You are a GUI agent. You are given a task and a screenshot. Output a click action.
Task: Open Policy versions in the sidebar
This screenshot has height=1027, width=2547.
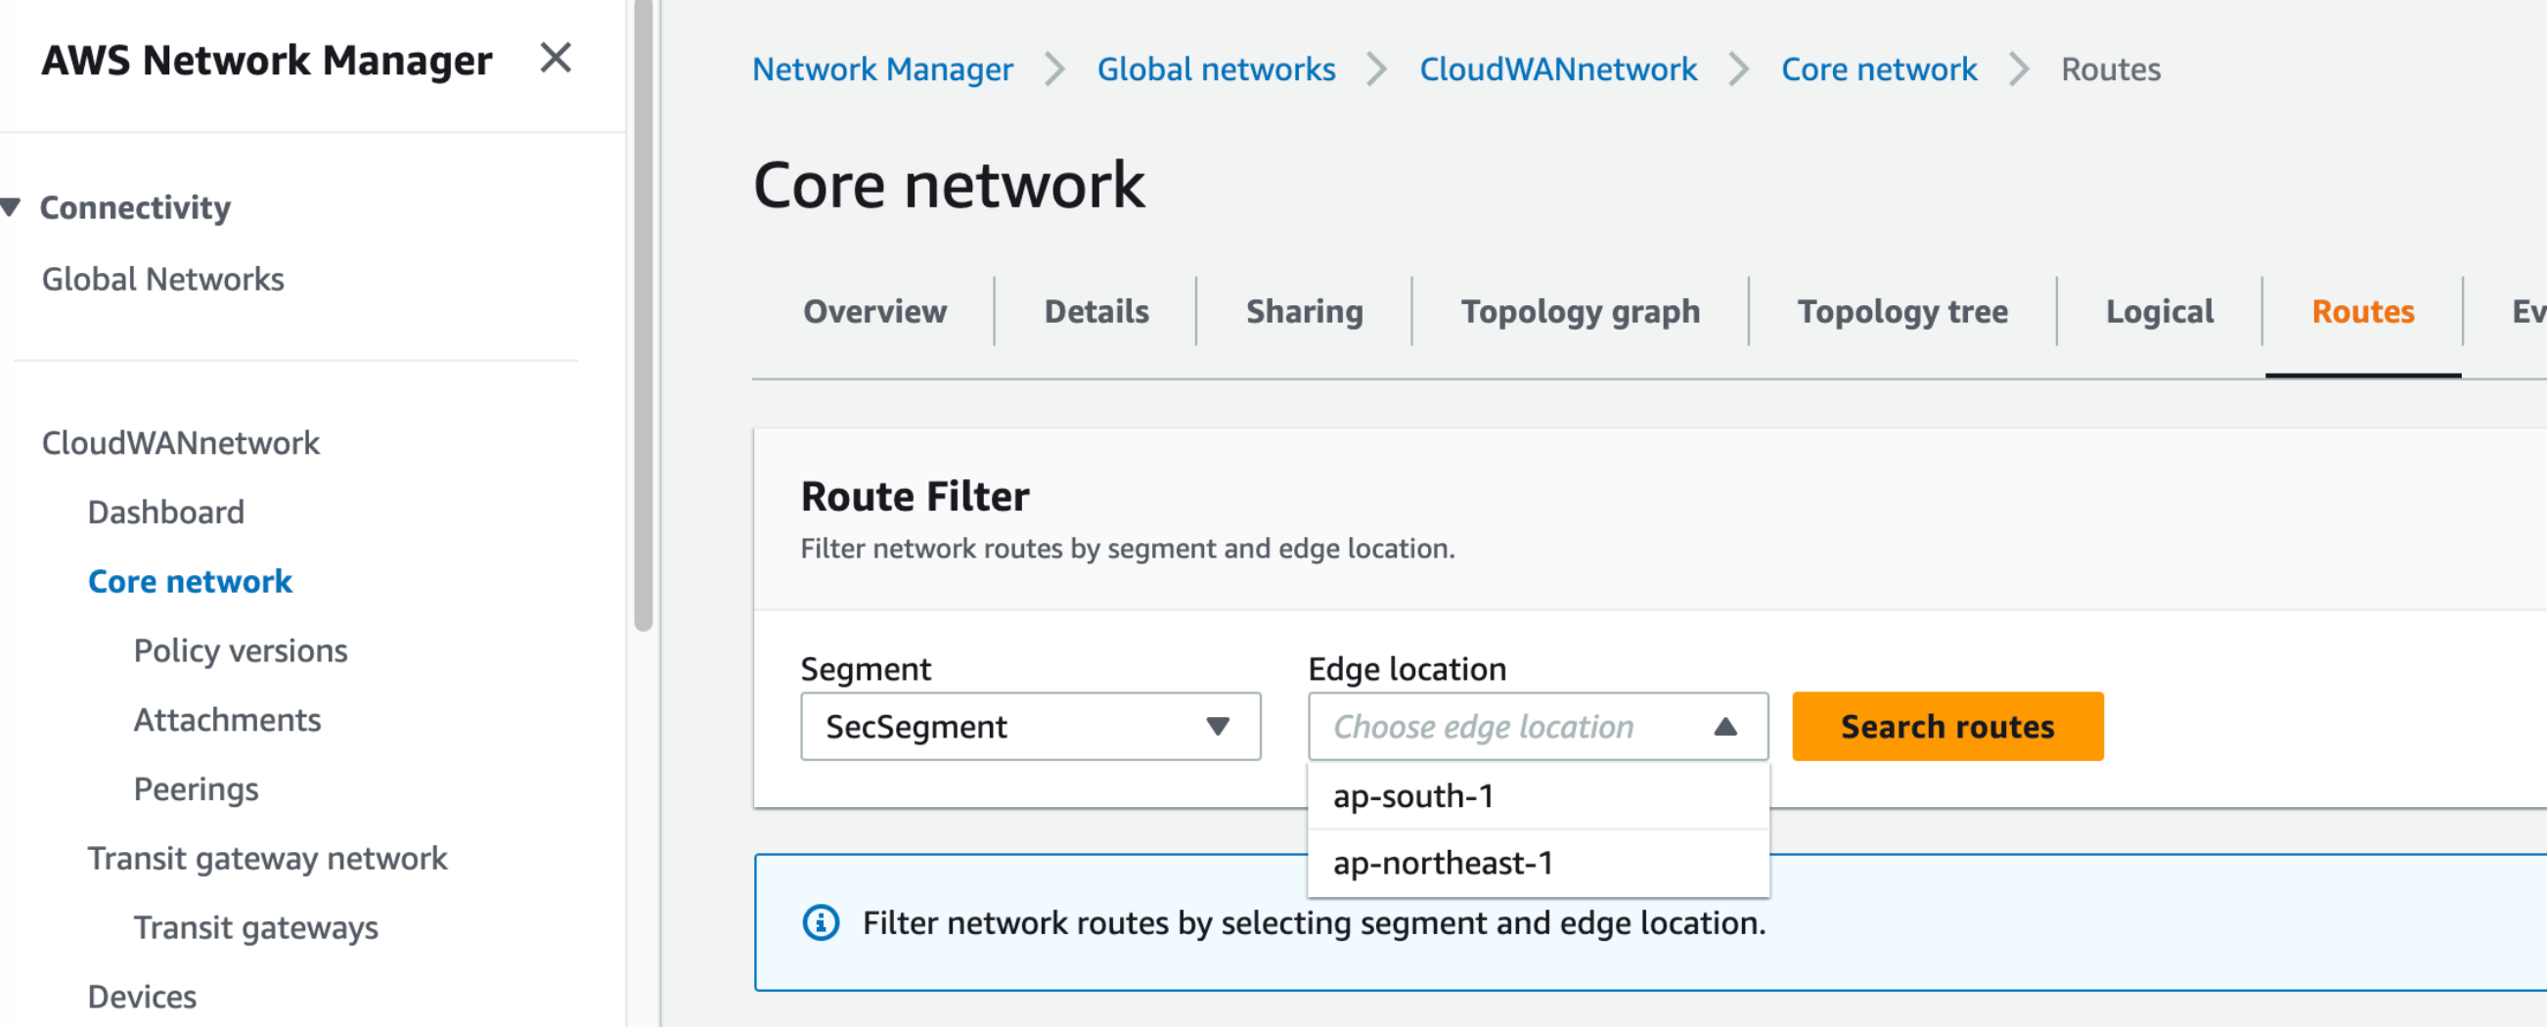[x=241, y=650]
